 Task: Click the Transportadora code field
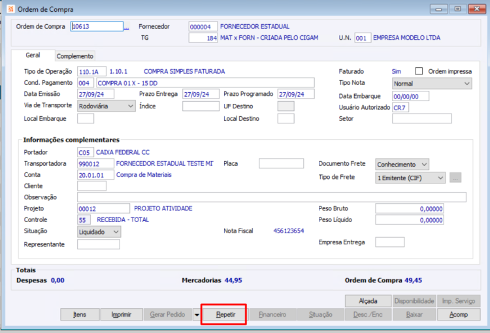pyautogui.click(x=95, y=164)
